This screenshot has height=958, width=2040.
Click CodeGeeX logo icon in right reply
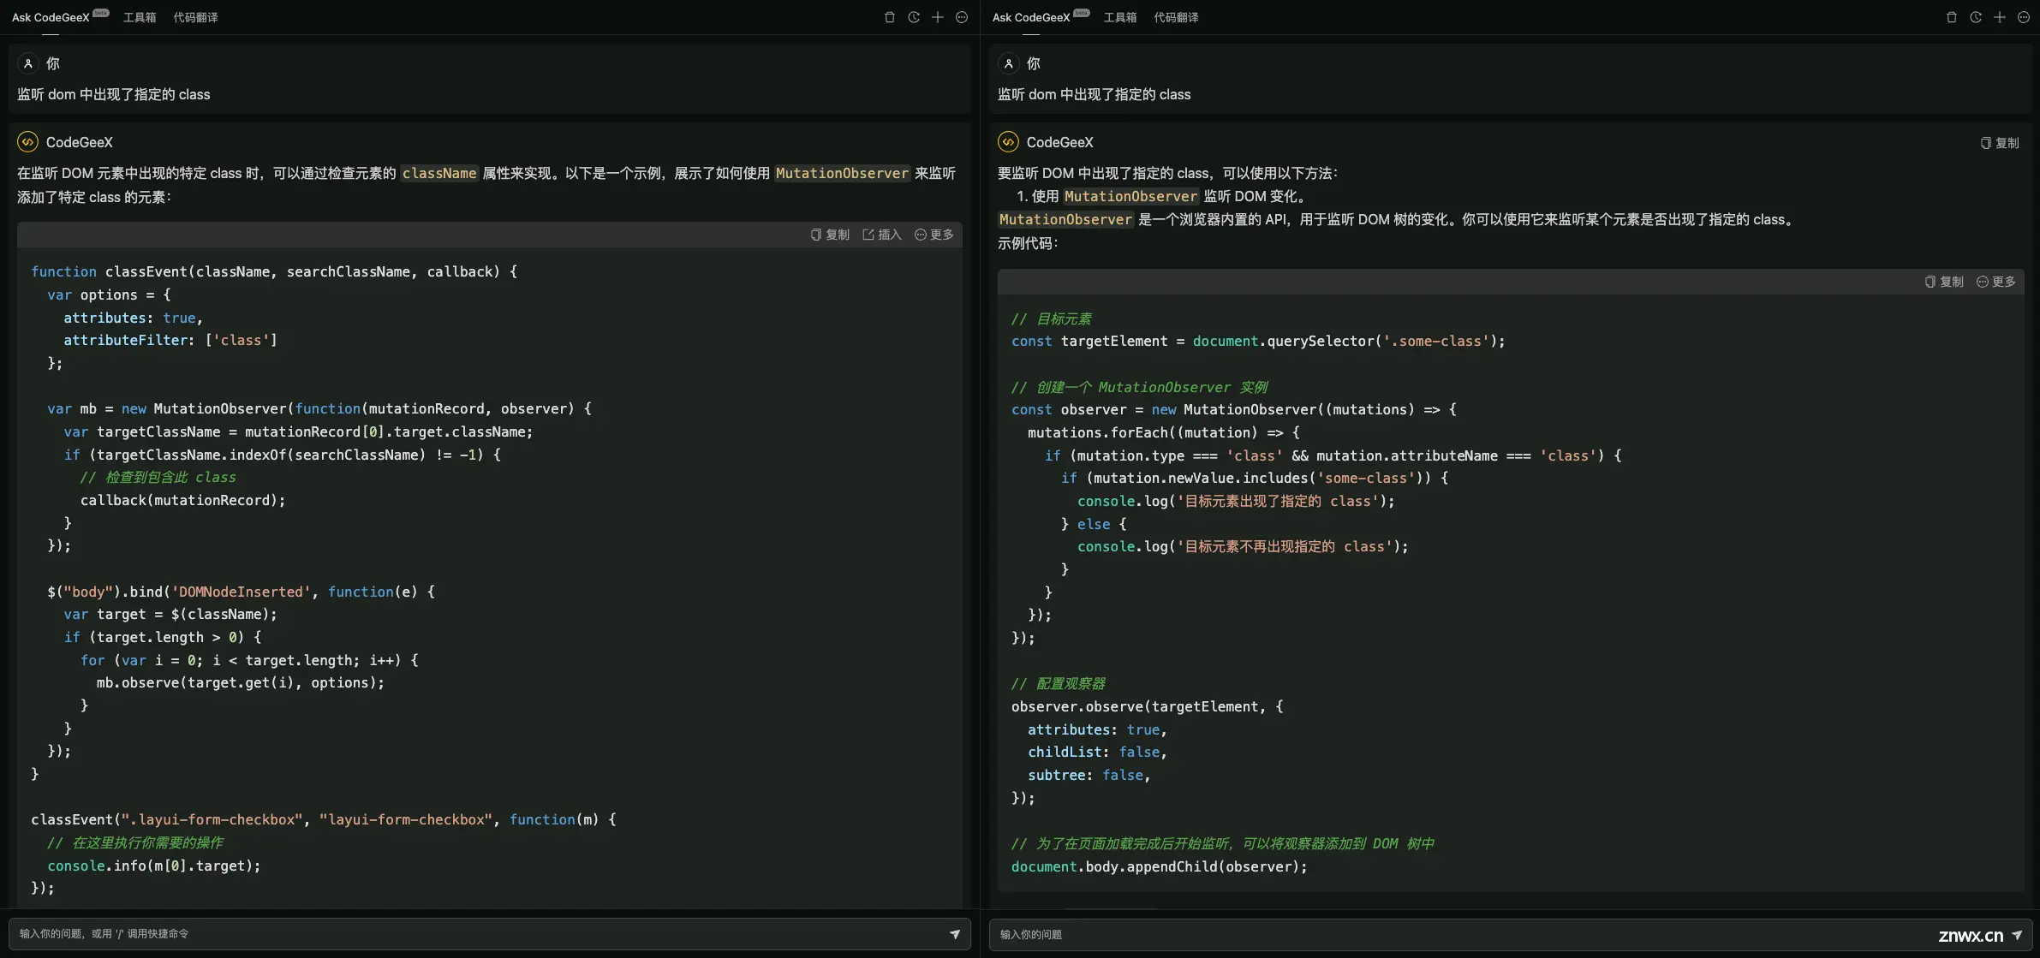[1008, 142]
